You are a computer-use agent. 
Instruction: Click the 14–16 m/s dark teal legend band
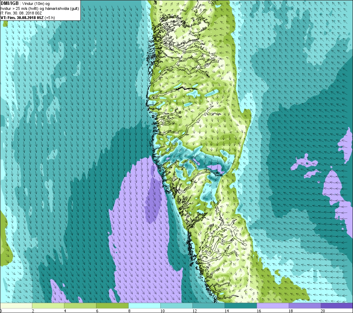click(x=241, y=306)
